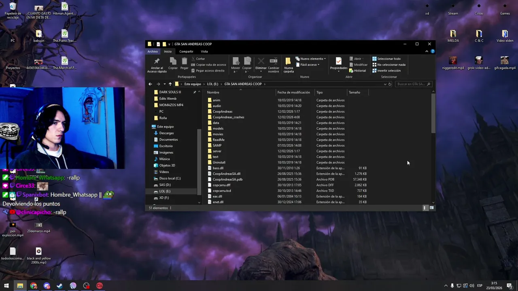Screen dimensions: 518x291
Task: Switch to the Compartir ribbon tab
Action: [186, 51]
